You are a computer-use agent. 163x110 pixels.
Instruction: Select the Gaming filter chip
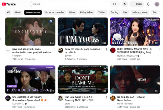coord(114,13)
